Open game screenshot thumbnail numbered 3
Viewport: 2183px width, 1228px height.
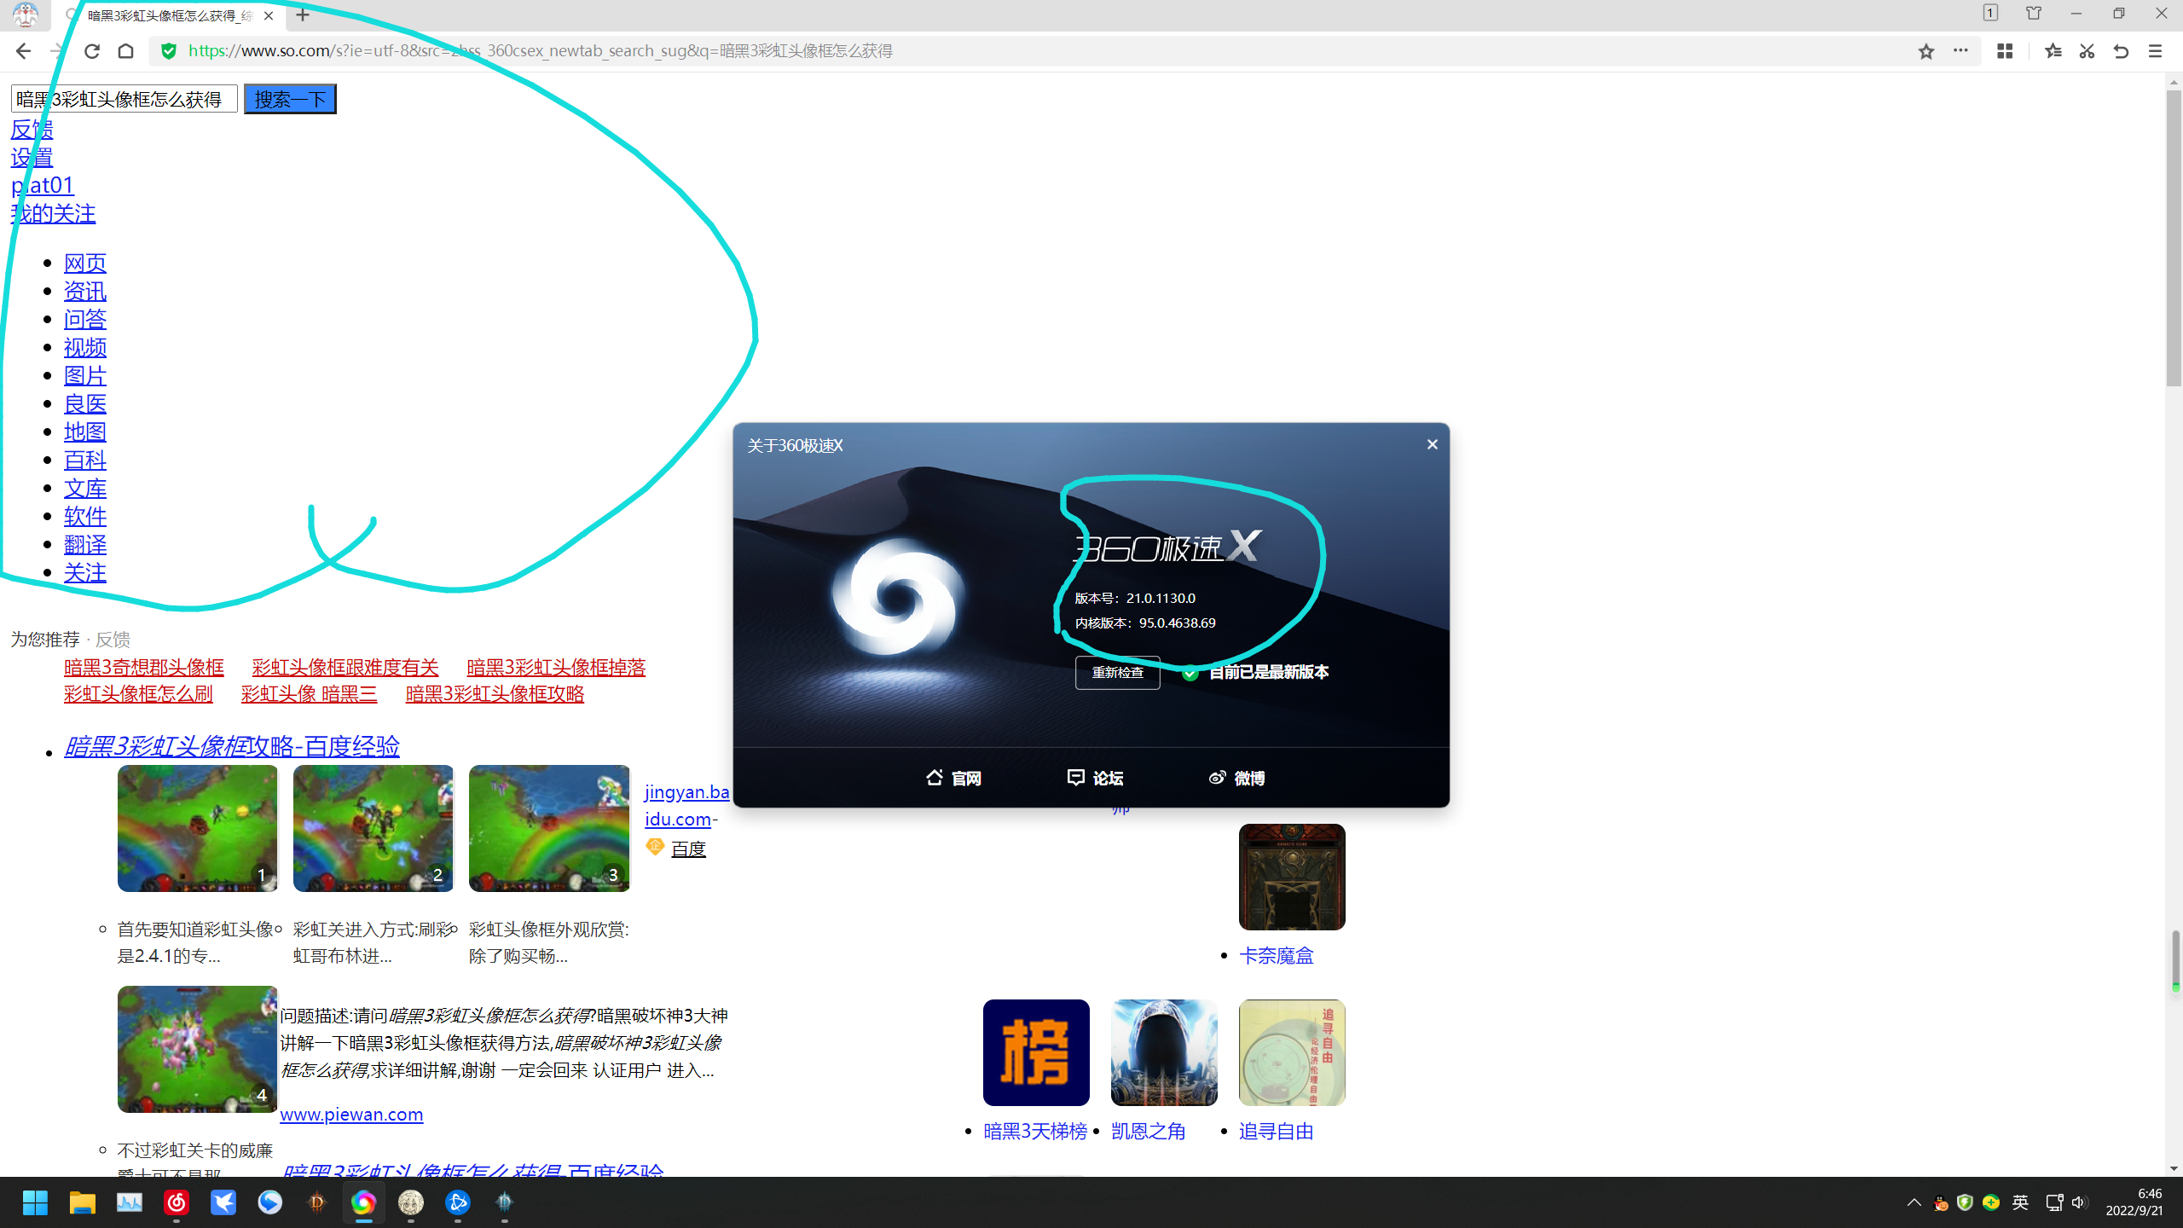(549, 828)
